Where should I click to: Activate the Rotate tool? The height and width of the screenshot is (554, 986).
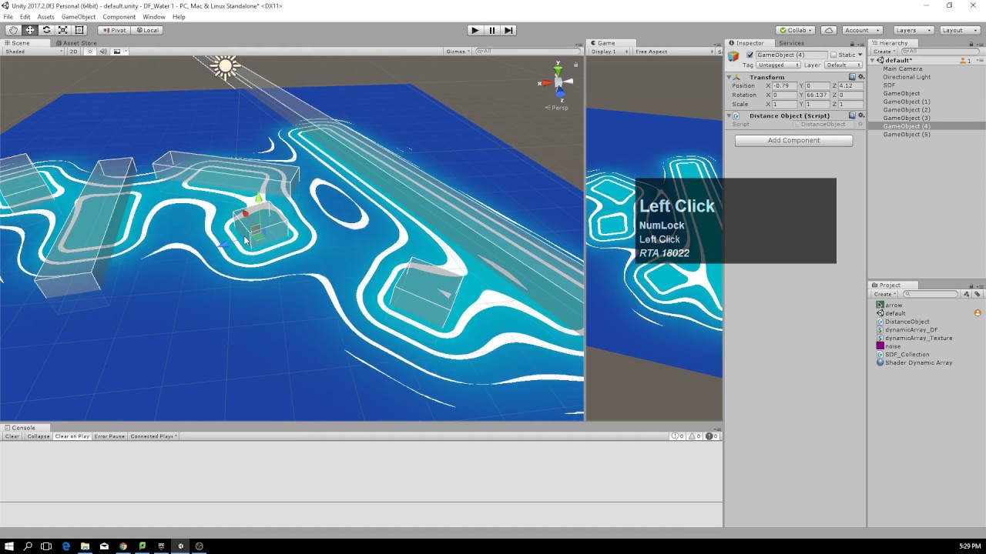[46, 29]
